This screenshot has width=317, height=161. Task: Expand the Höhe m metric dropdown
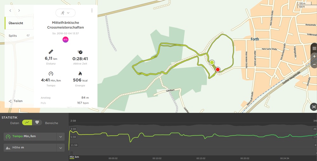tap(60, 148)
